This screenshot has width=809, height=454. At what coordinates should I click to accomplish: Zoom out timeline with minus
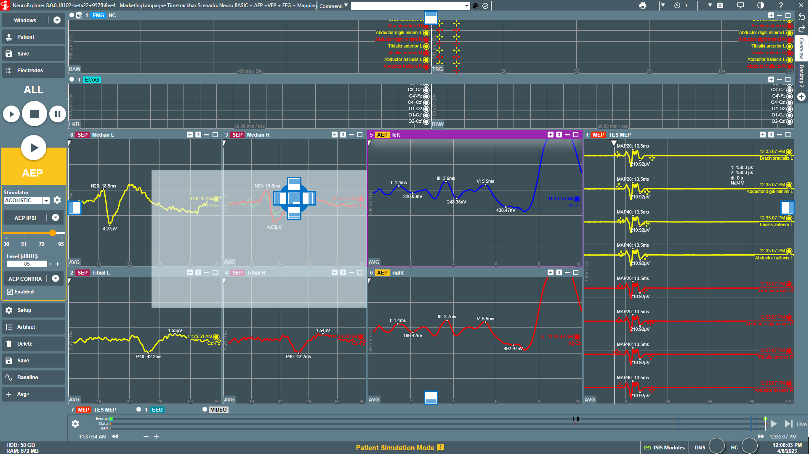[146, 437]
